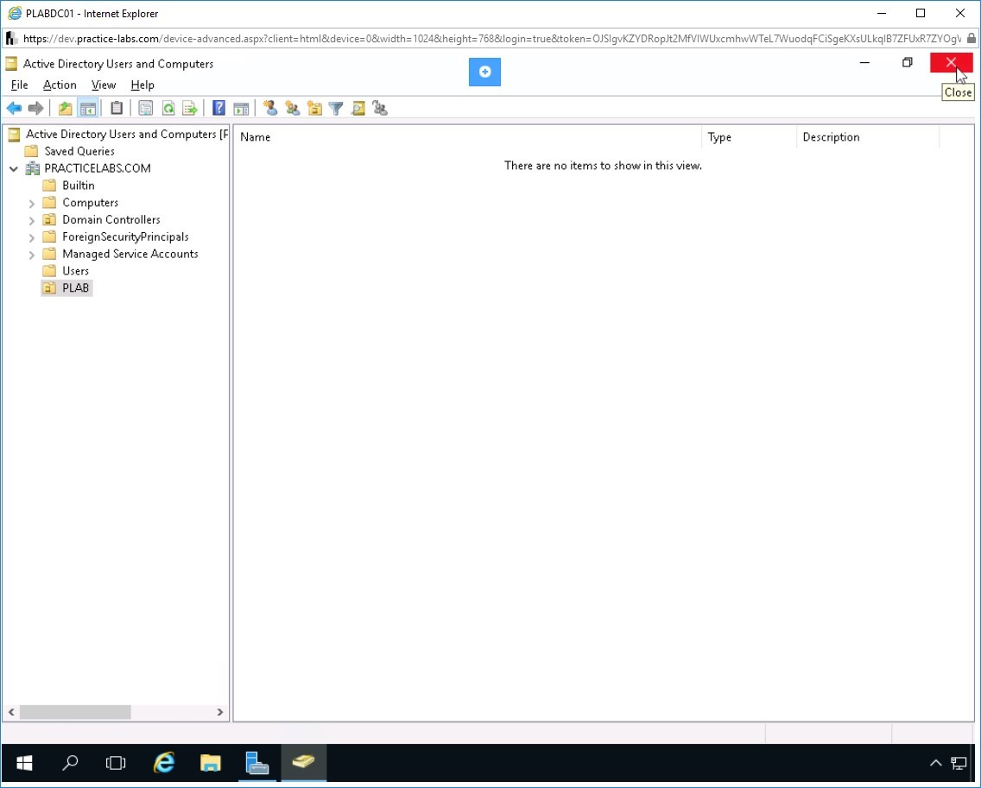Click Active Directory taskbar icon
The image size is (981, 788).
(x=303, y=763)
